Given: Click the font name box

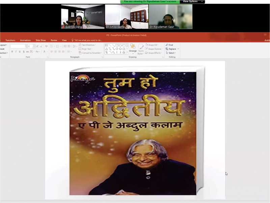Looking at the screenshot, I should [x=19, y=46].
